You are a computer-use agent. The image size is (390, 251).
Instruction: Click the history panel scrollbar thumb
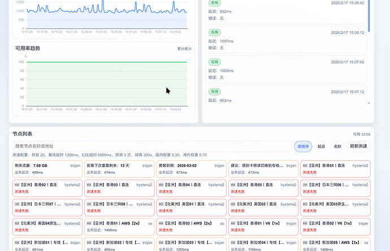[x=369, y=15]
